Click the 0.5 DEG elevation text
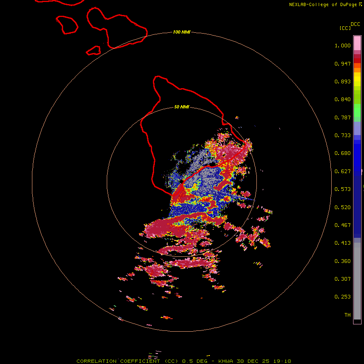Screen dimensions: 364x364 194,361
